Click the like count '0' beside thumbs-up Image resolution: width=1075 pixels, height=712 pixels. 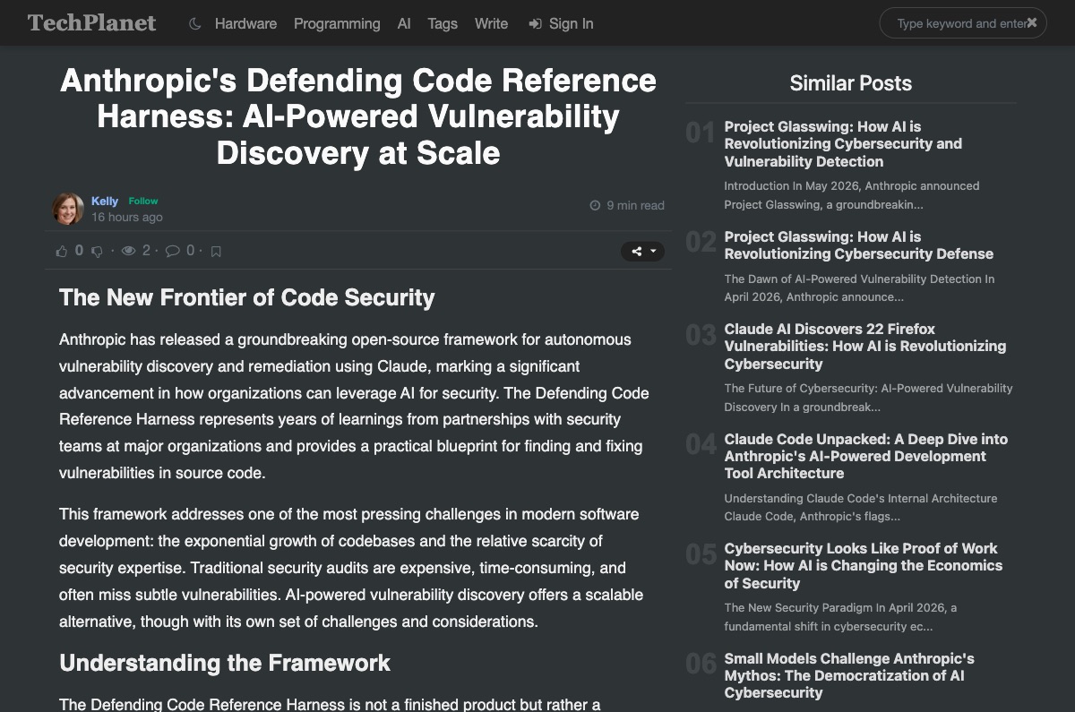(x=79, y=251)
